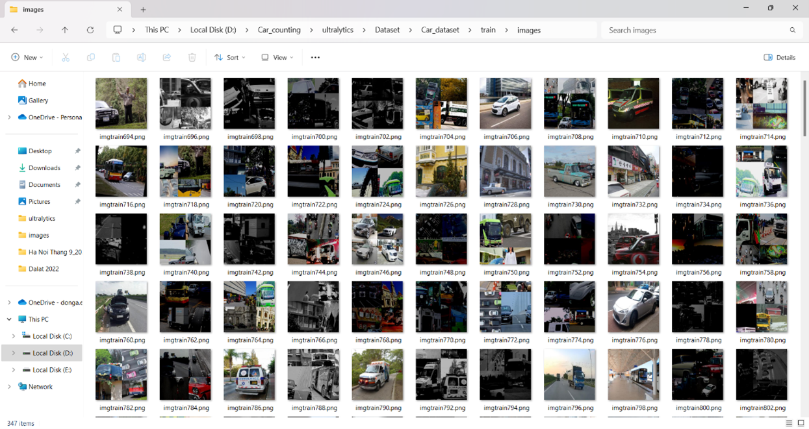Click Car_counting in the address breadcrumb

pos(279,30)
